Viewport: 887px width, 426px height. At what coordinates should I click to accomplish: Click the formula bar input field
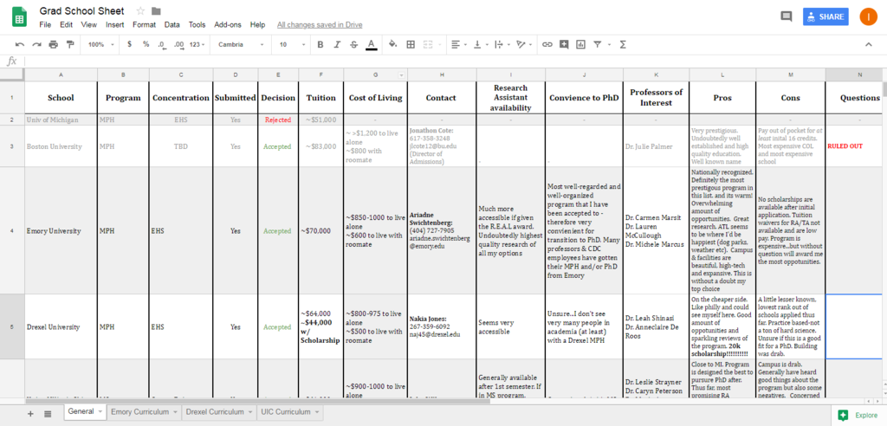pyautogui.click(x=452, y=61)
